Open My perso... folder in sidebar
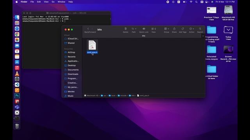The image size is (250, 140). click(x=71, y=87)
